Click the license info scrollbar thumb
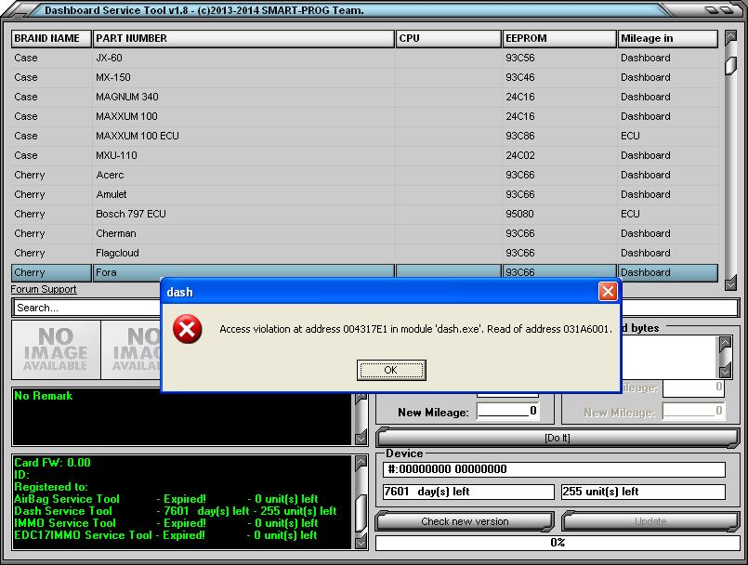 361,513
